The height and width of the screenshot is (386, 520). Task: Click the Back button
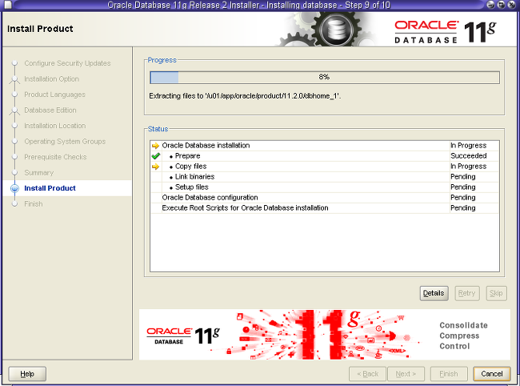tap(367, 374)
